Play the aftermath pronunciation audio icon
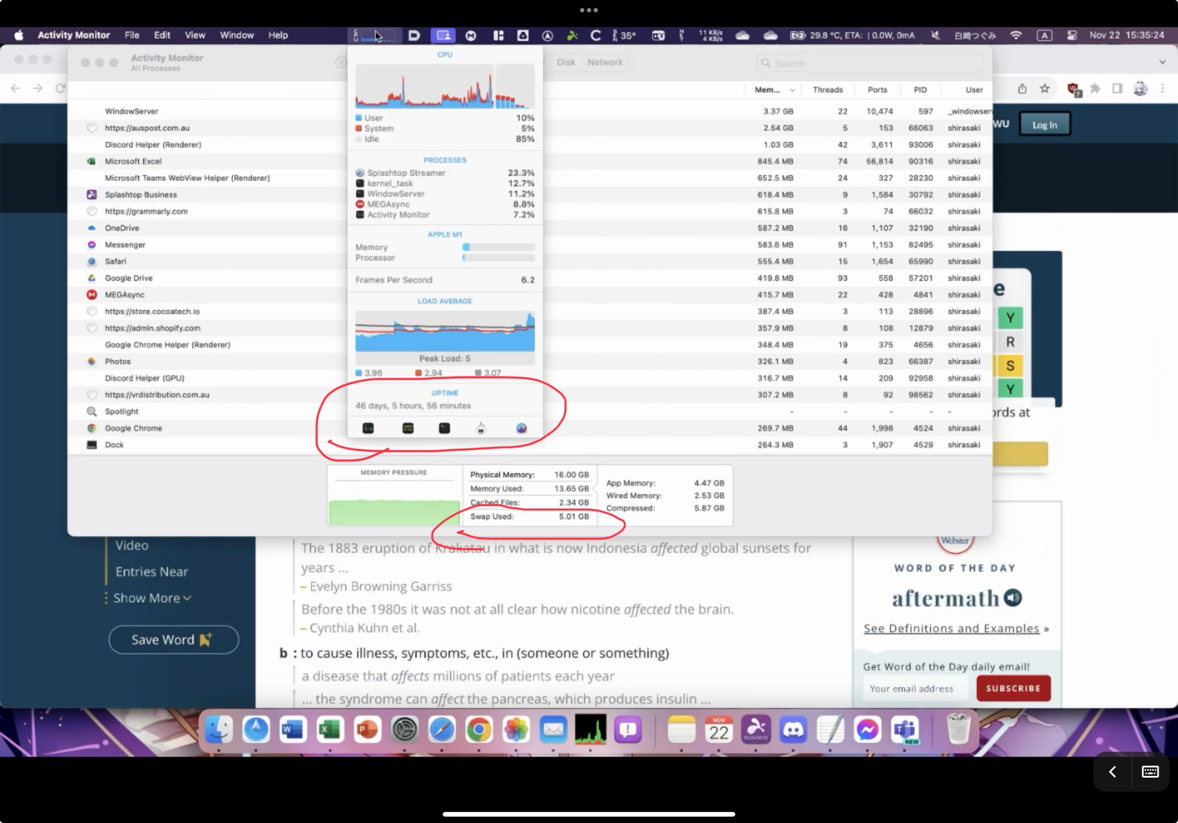Image resolution: width=1178 pixels, height=823 pixels. (x=1012, y=598)
